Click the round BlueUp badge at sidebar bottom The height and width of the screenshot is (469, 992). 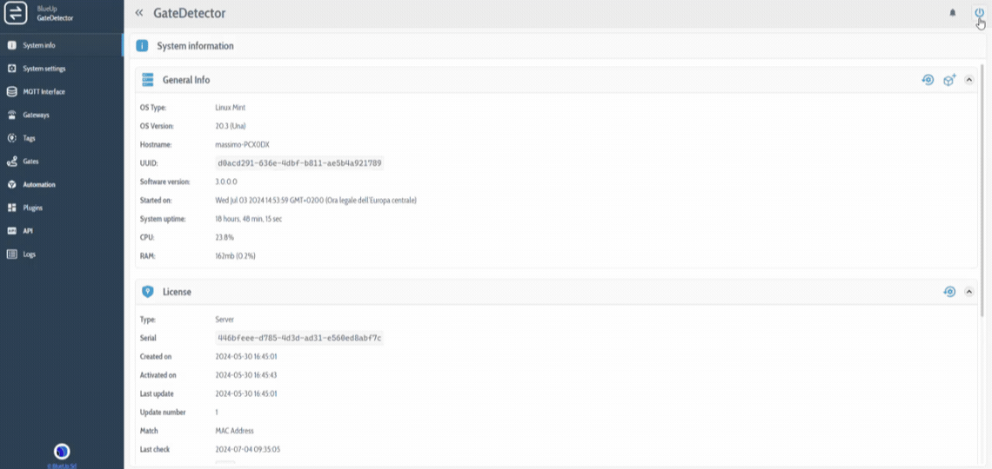[x=62, y=451]
